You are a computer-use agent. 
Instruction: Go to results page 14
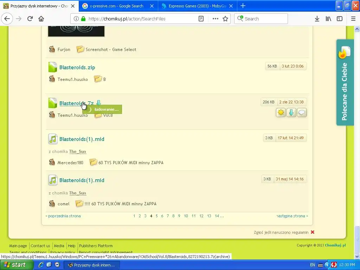pos(217,216)
